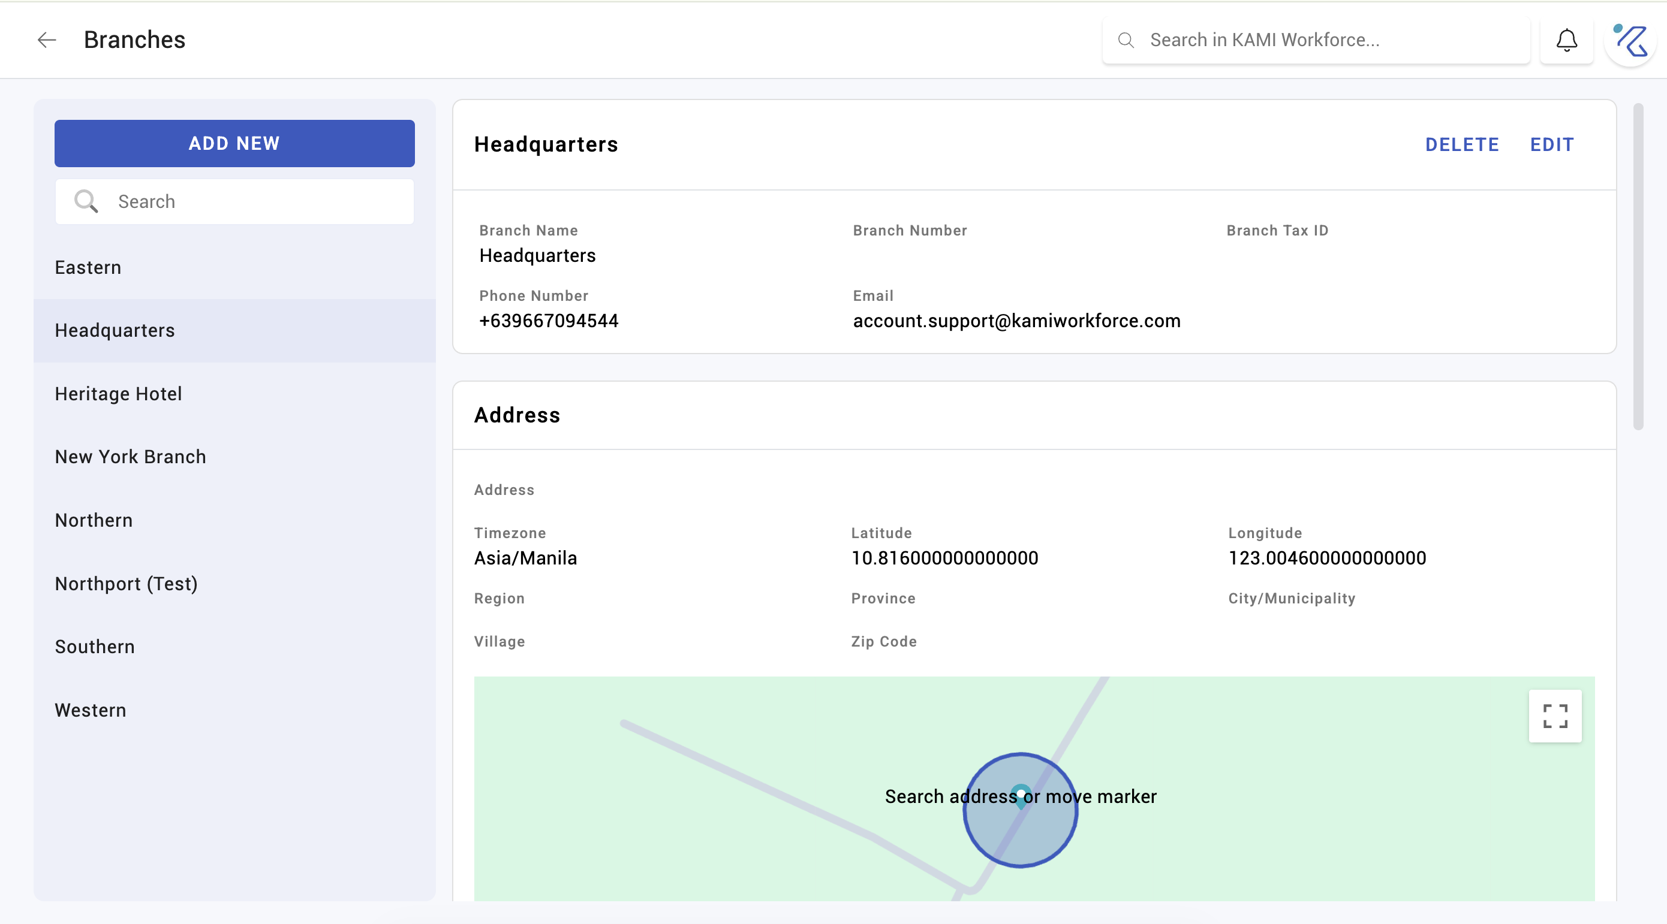Open the New York Branch entry
Image resolution: width=1667 pixels, height=924 pixels.
point(234,457)
